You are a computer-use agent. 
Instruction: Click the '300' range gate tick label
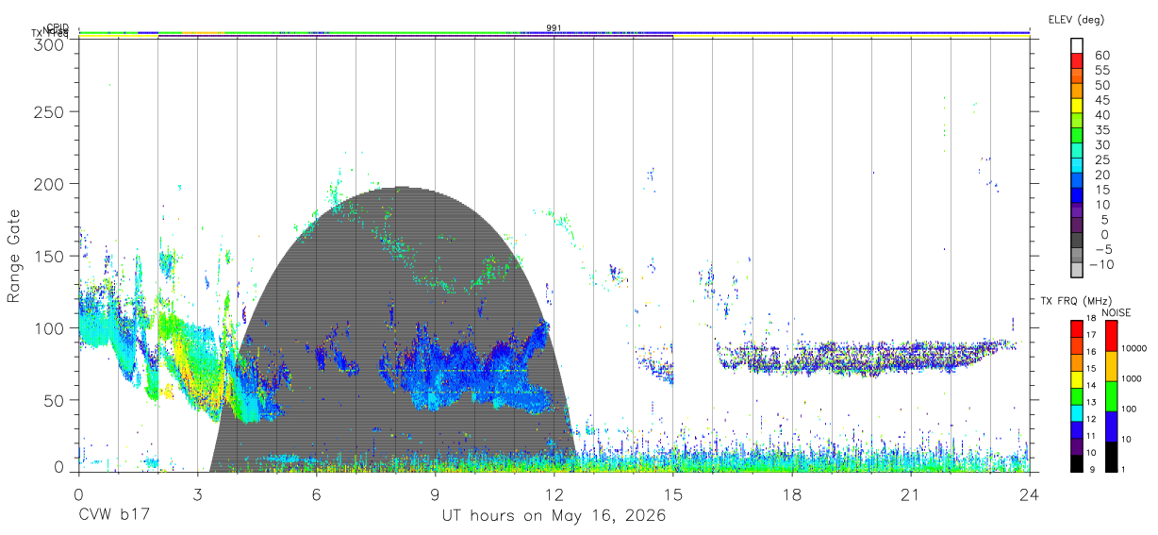50,43
